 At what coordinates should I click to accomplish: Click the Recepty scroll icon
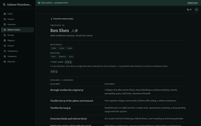click(x=5, y=35)
